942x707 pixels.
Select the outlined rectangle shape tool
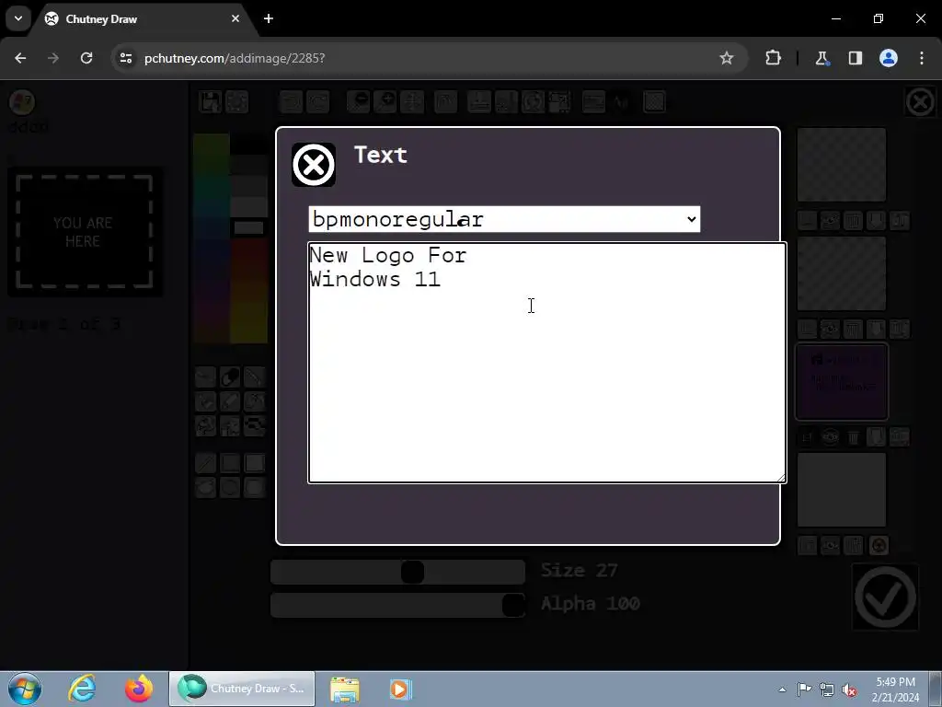click(230, 464)
